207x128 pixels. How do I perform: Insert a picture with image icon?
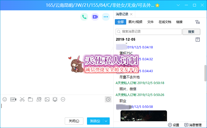[x=47, y=99]
